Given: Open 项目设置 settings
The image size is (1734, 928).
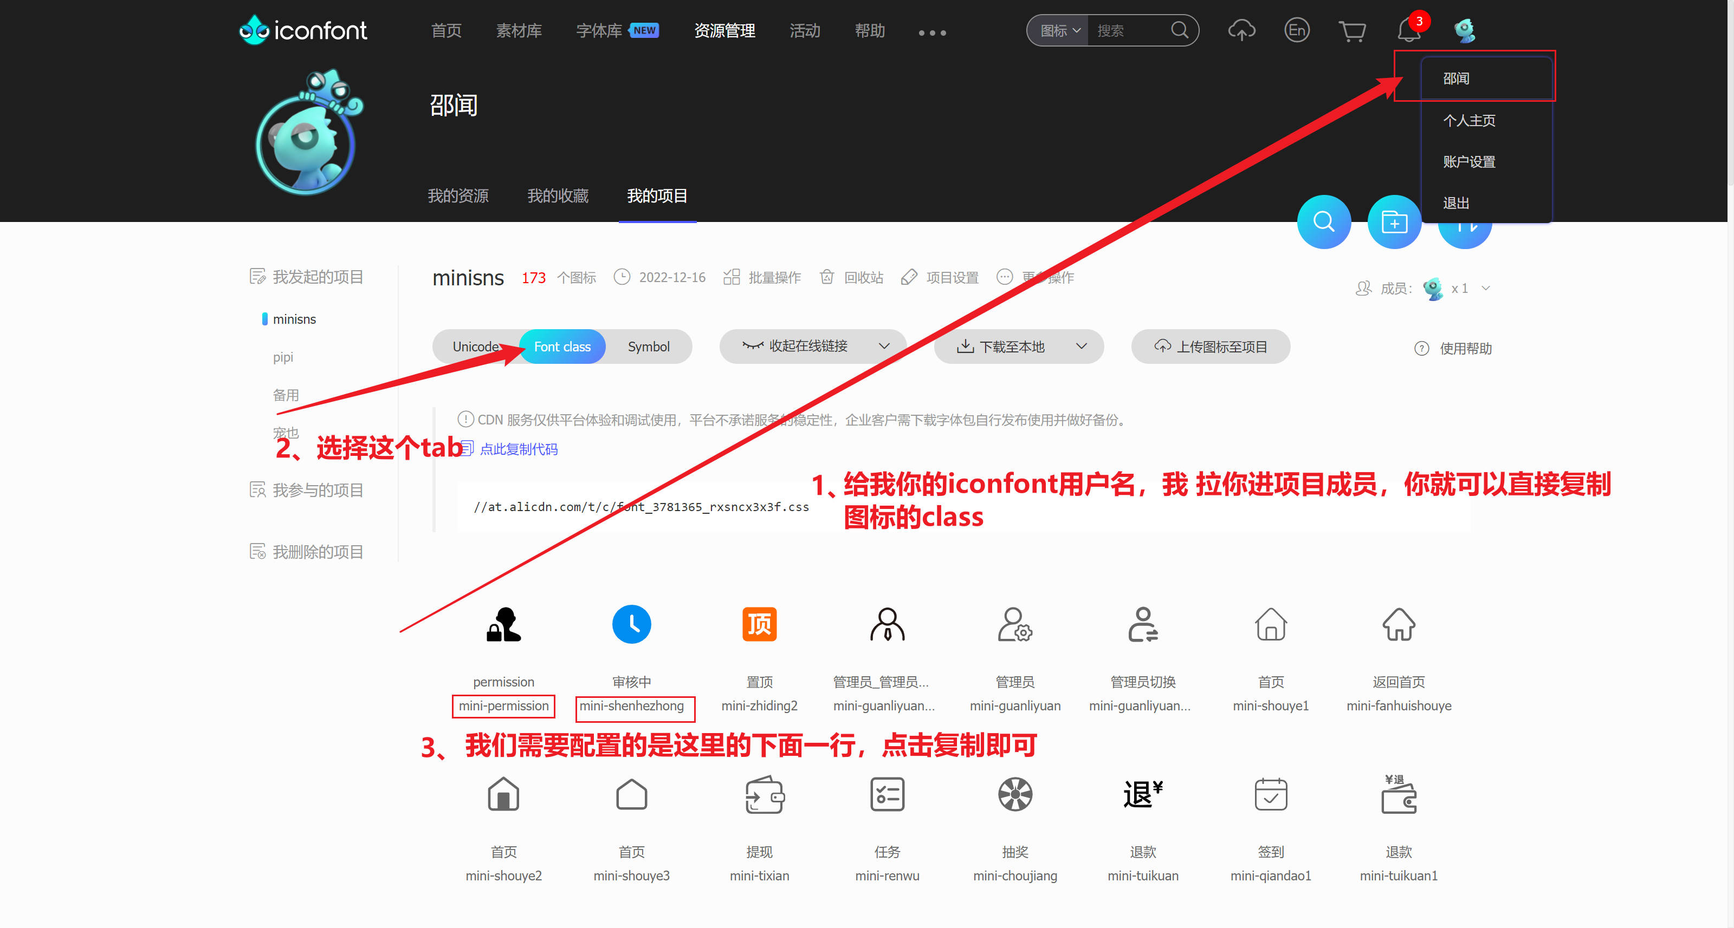Looking at the screenshot, I should [940, 277].
